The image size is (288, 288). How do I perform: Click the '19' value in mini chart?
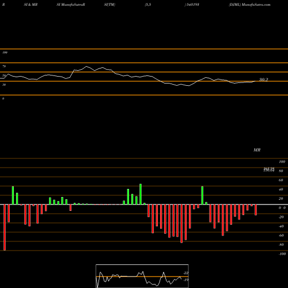(x=185, y=280)
